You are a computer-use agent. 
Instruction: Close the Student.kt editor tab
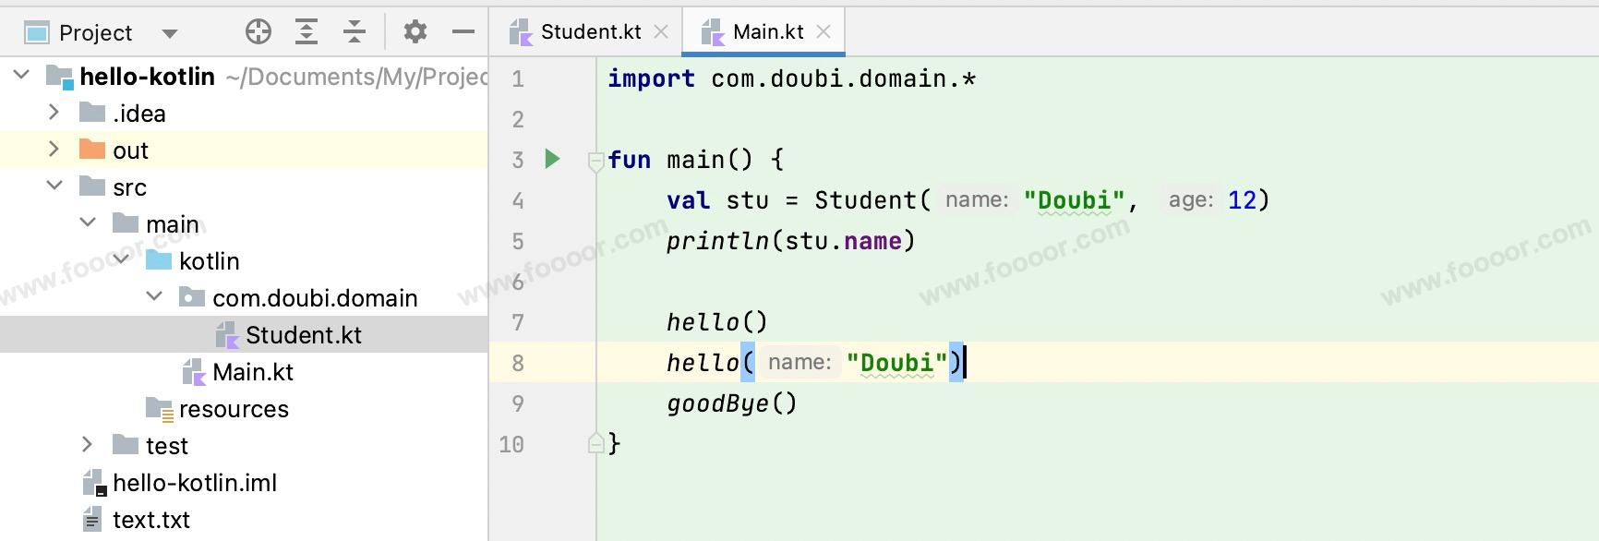[x=661, y=32]
